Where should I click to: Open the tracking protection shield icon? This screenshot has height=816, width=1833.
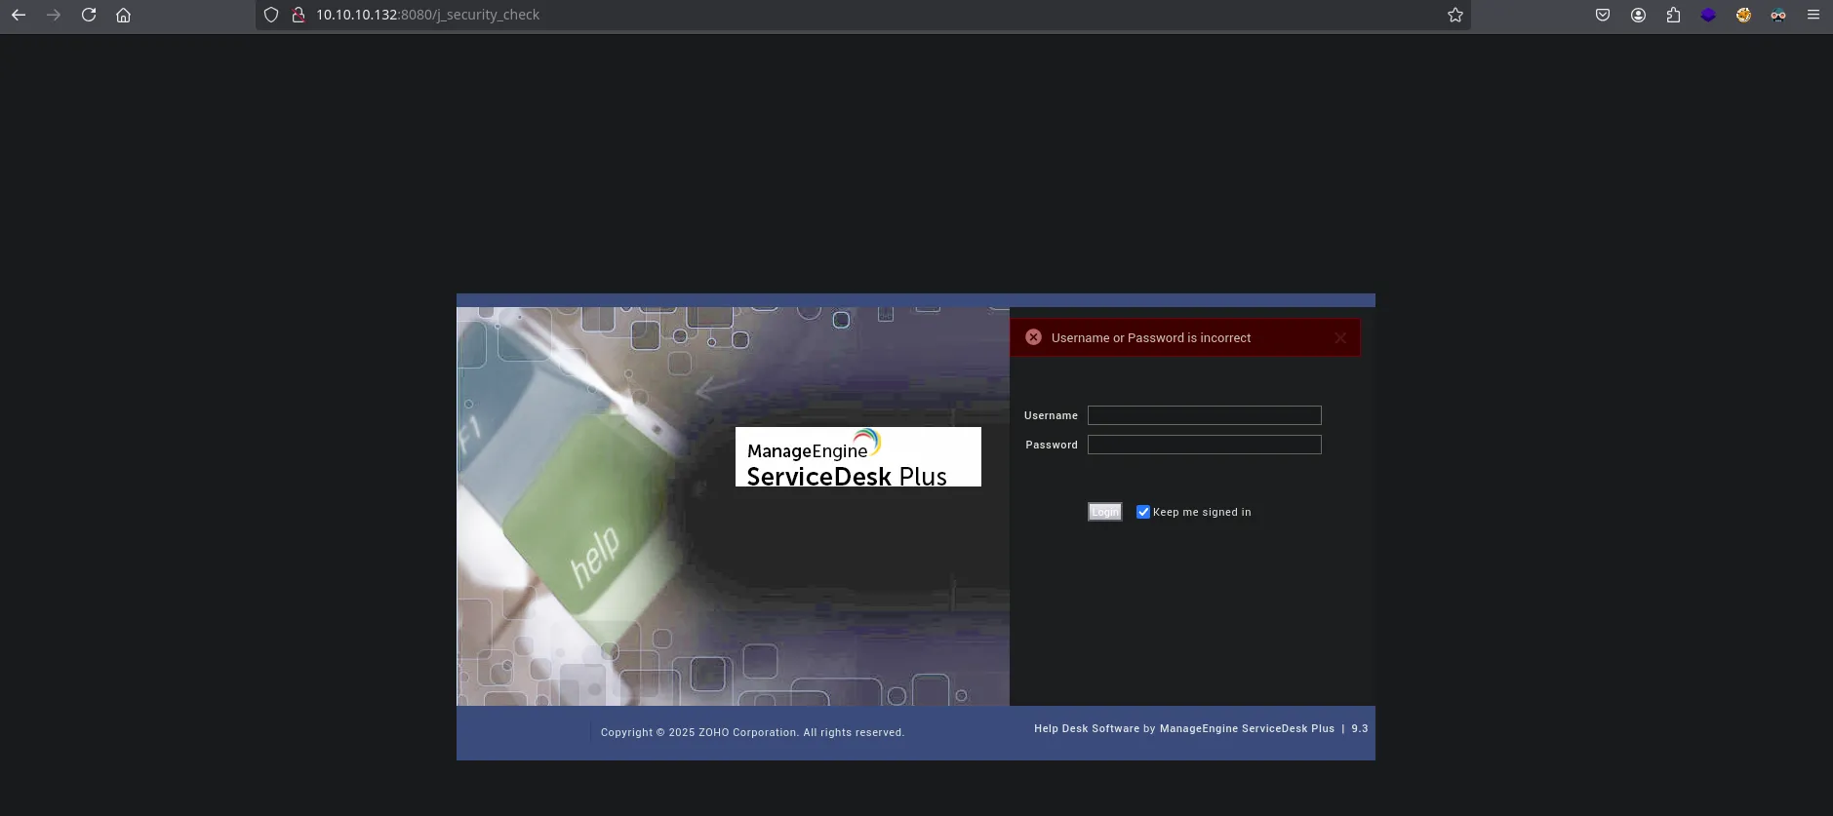271,15
